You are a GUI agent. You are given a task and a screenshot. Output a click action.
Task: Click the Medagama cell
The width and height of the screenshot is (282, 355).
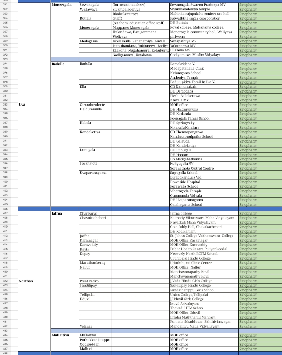click(x=95, y=41)
